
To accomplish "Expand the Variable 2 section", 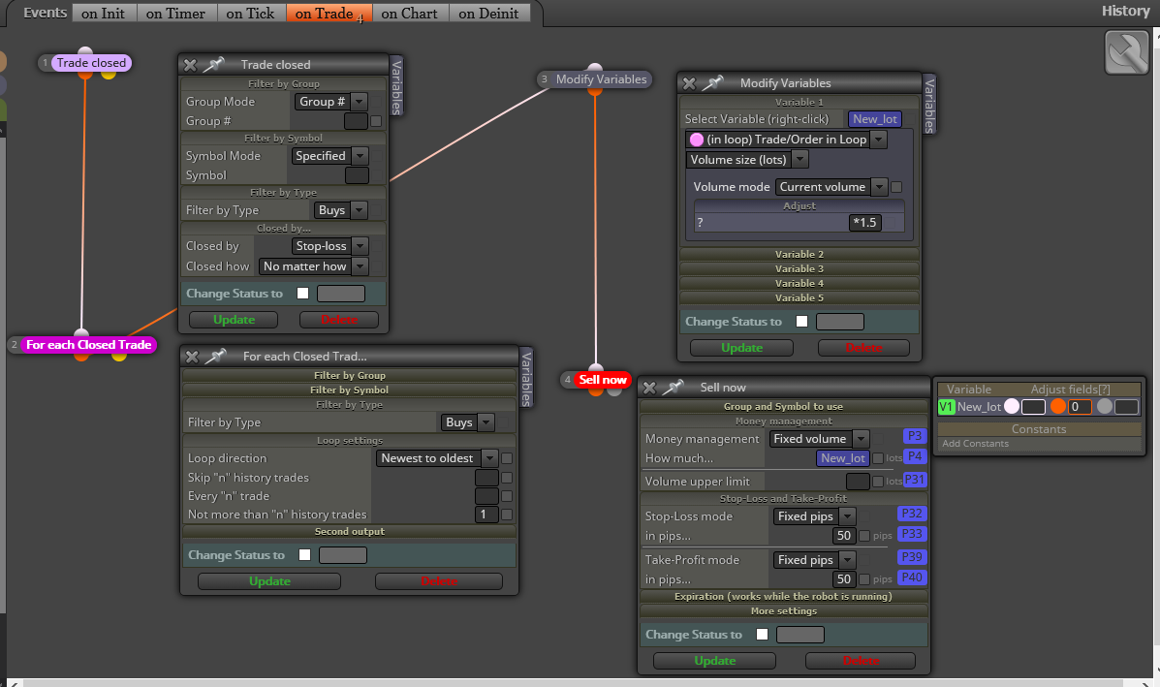I will (799, 255).
